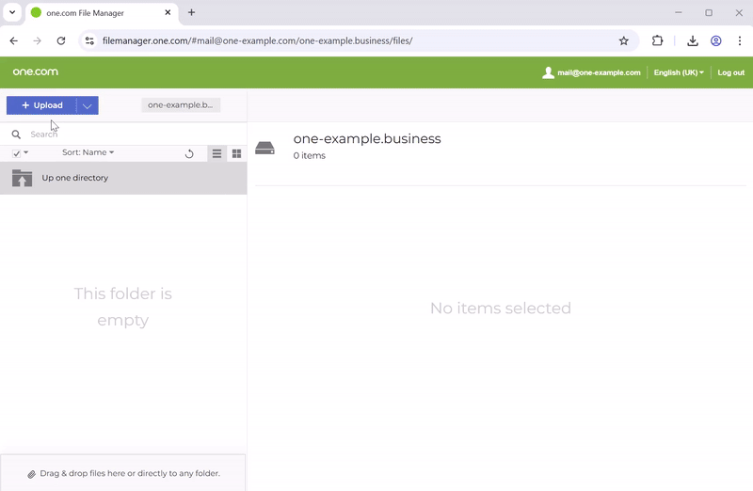Click the Upload button

41,105
